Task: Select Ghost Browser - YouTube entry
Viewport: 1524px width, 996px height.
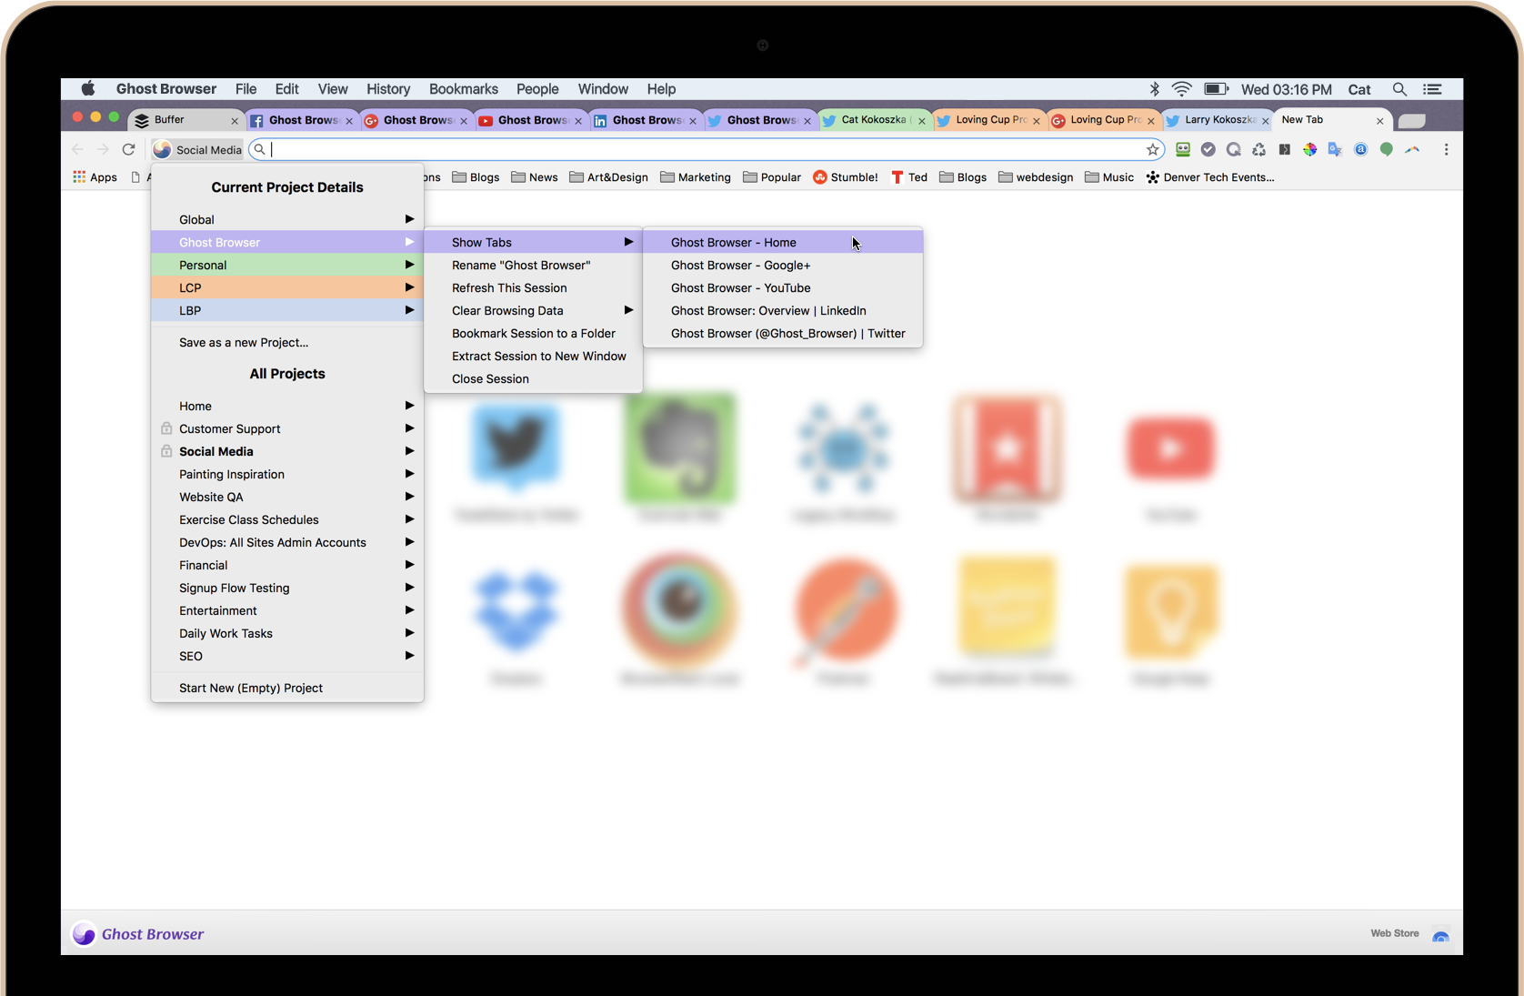Action: tap(783, 287)
